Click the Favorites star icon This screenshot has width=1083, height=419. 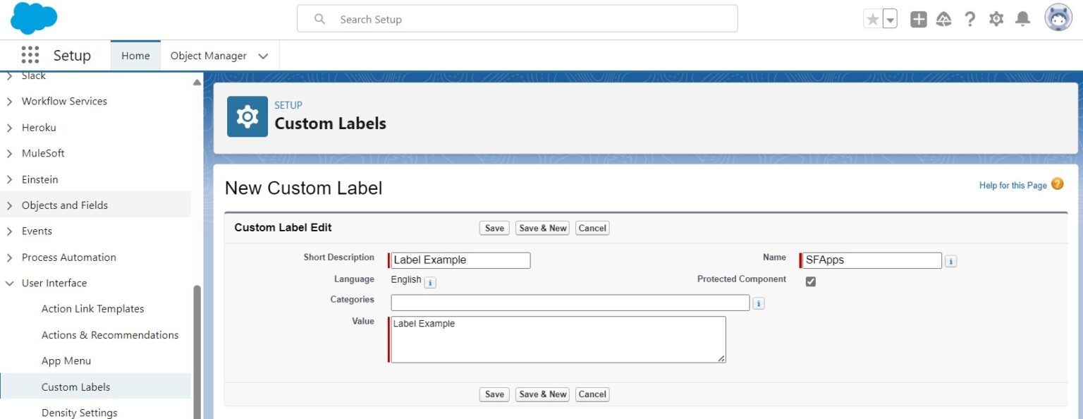point(873,20)
